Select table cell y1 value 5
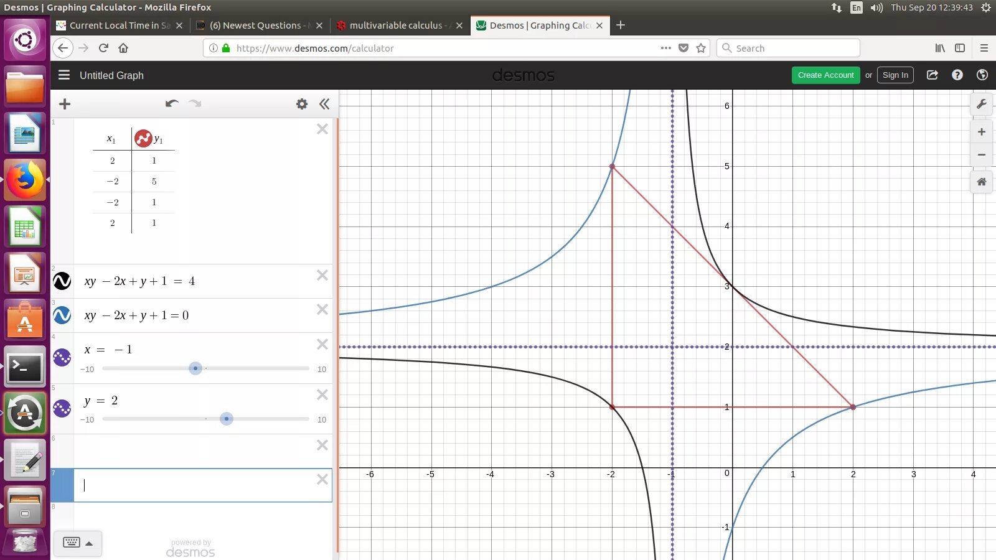 click(x=154, y=182)
